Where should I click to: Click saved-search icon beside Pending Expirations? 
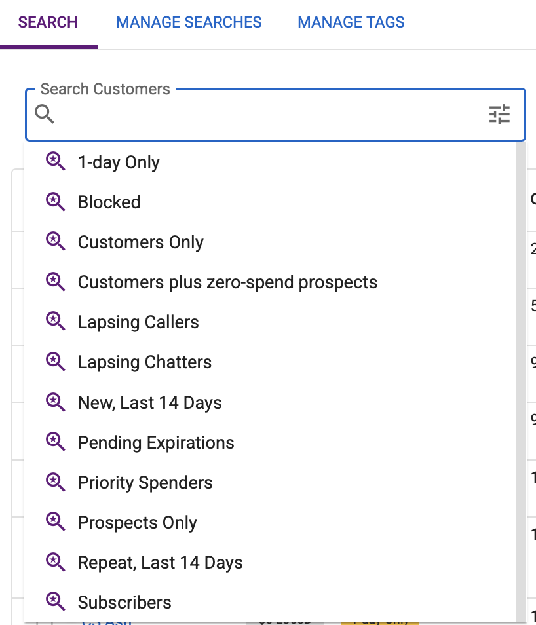tap(55, 442)
